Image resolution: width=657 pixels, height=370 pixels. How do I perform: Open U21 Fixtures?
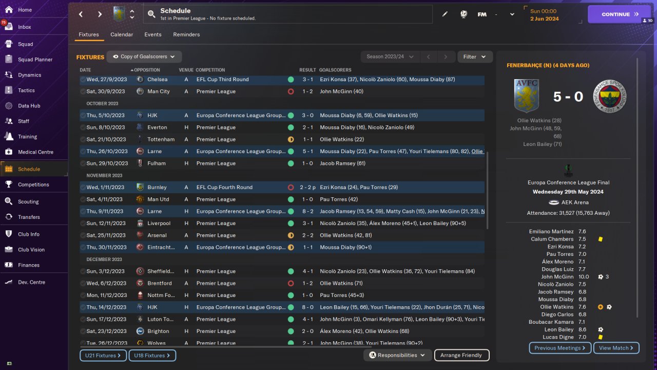click(103, 356)
